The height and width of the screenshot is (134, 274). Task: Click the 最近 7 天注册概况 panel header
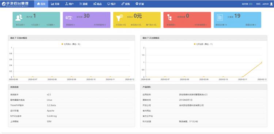pyautogui.click(x=203, y=38)
